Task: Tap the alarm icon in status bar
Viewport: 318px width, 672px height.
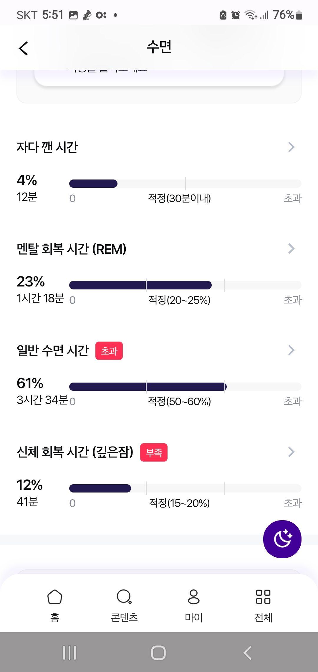Action: [x=236, y=15]
